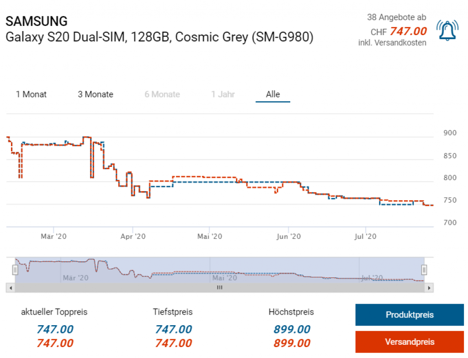This screenshot has width=468, height=358.
Task: Click the scrollbar right arrow
Action: (429, 288)
